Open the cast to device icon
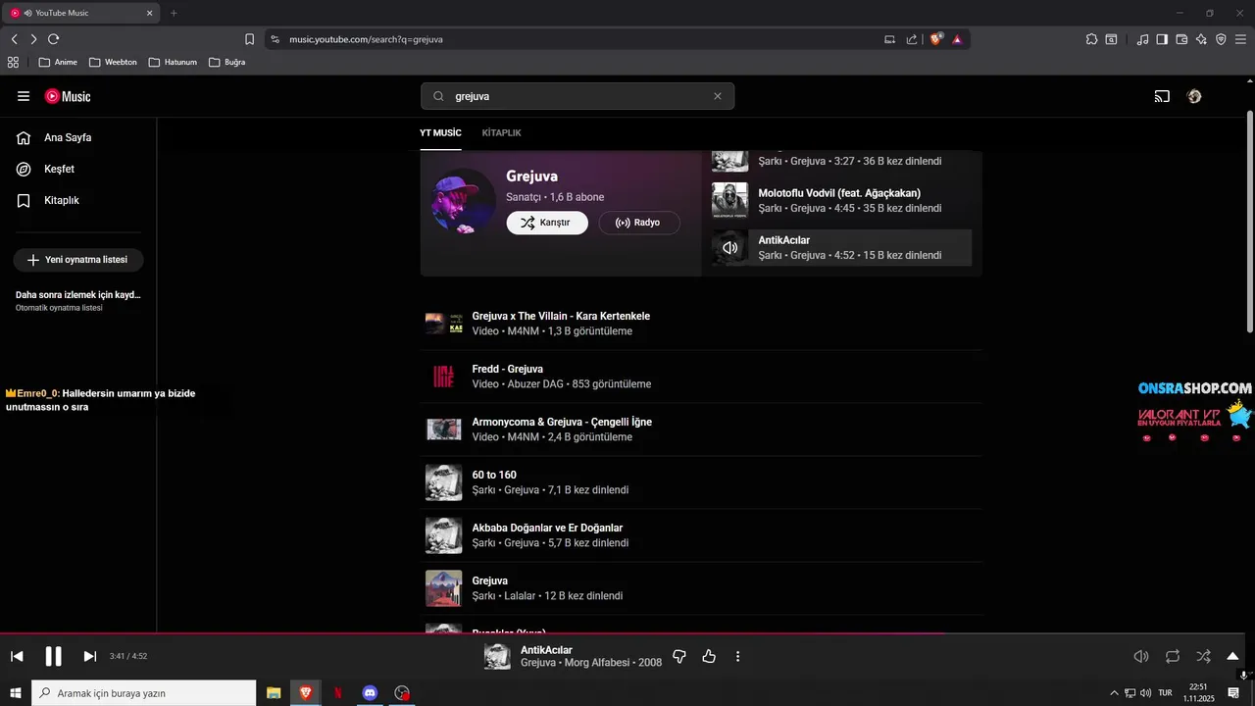The image size is (1255, 706). 1162,96
